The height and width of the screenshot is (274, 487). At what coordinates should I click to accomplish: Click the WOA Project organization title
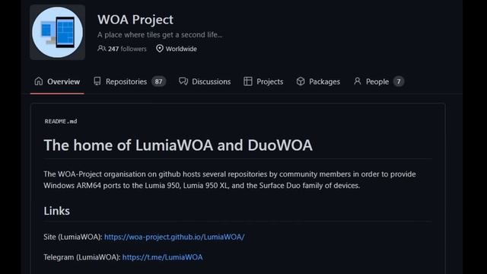tap(135, 19)
